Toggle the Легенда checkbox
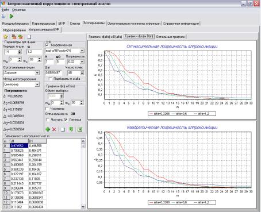 pyautogui.click(x=66, y=120)
